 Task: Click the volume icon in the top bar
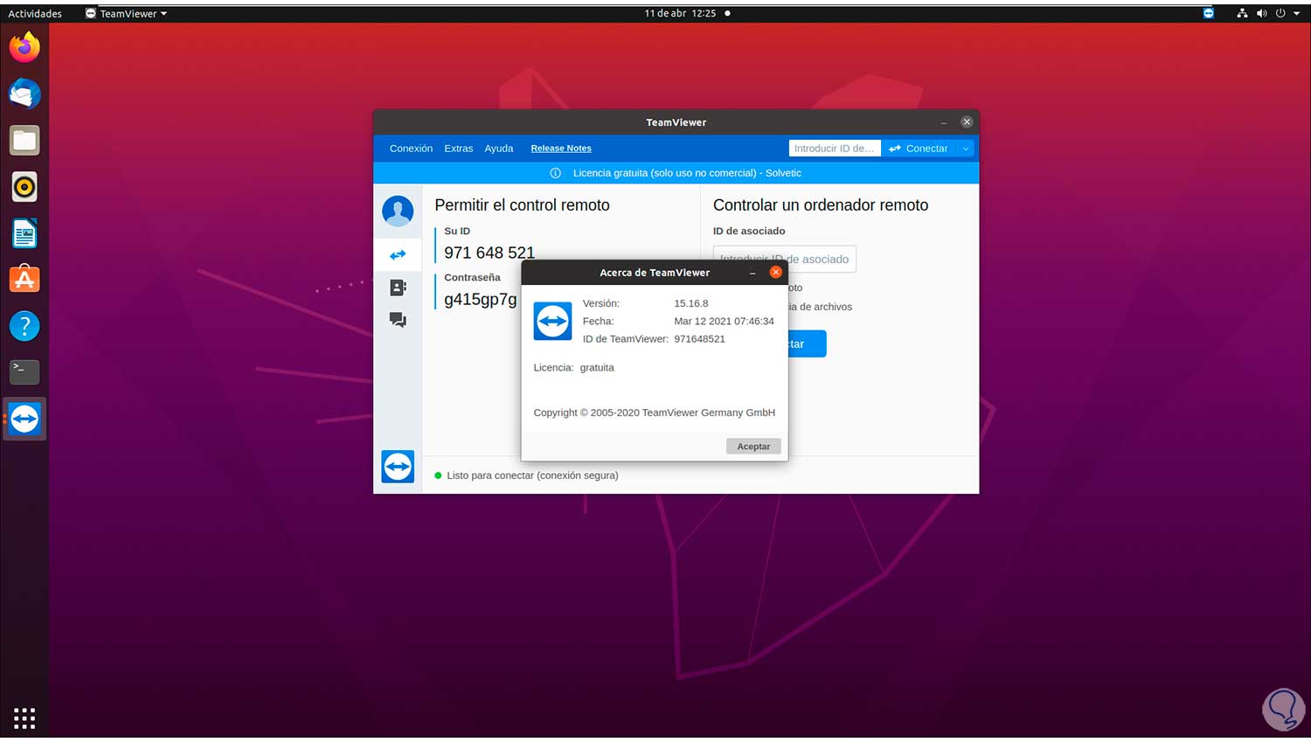click(x=1261, y=13)
